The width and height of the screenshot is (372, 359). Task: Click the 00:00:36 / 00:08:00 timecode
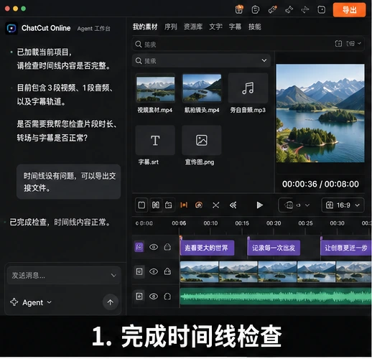coord(320,184)
